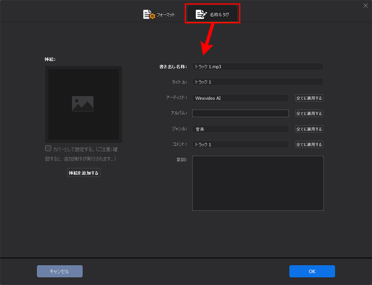Screen dimensions: 372x285
Task: Apply comment to all tracks
Action: (x=309, y=145)
